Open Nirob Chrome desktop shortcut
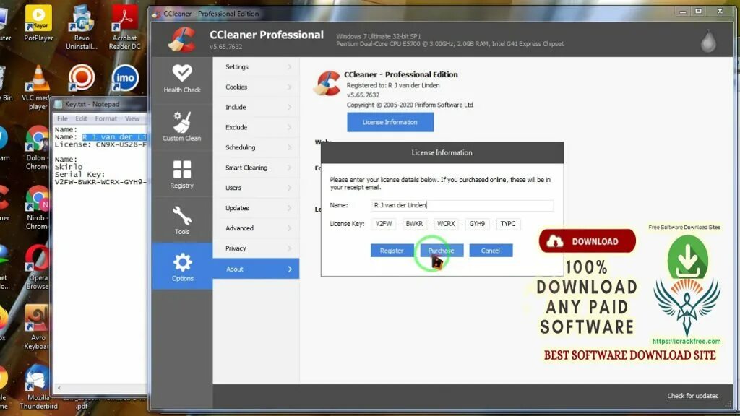The height and width of the screenshot is (416, 740). (38, 207)
